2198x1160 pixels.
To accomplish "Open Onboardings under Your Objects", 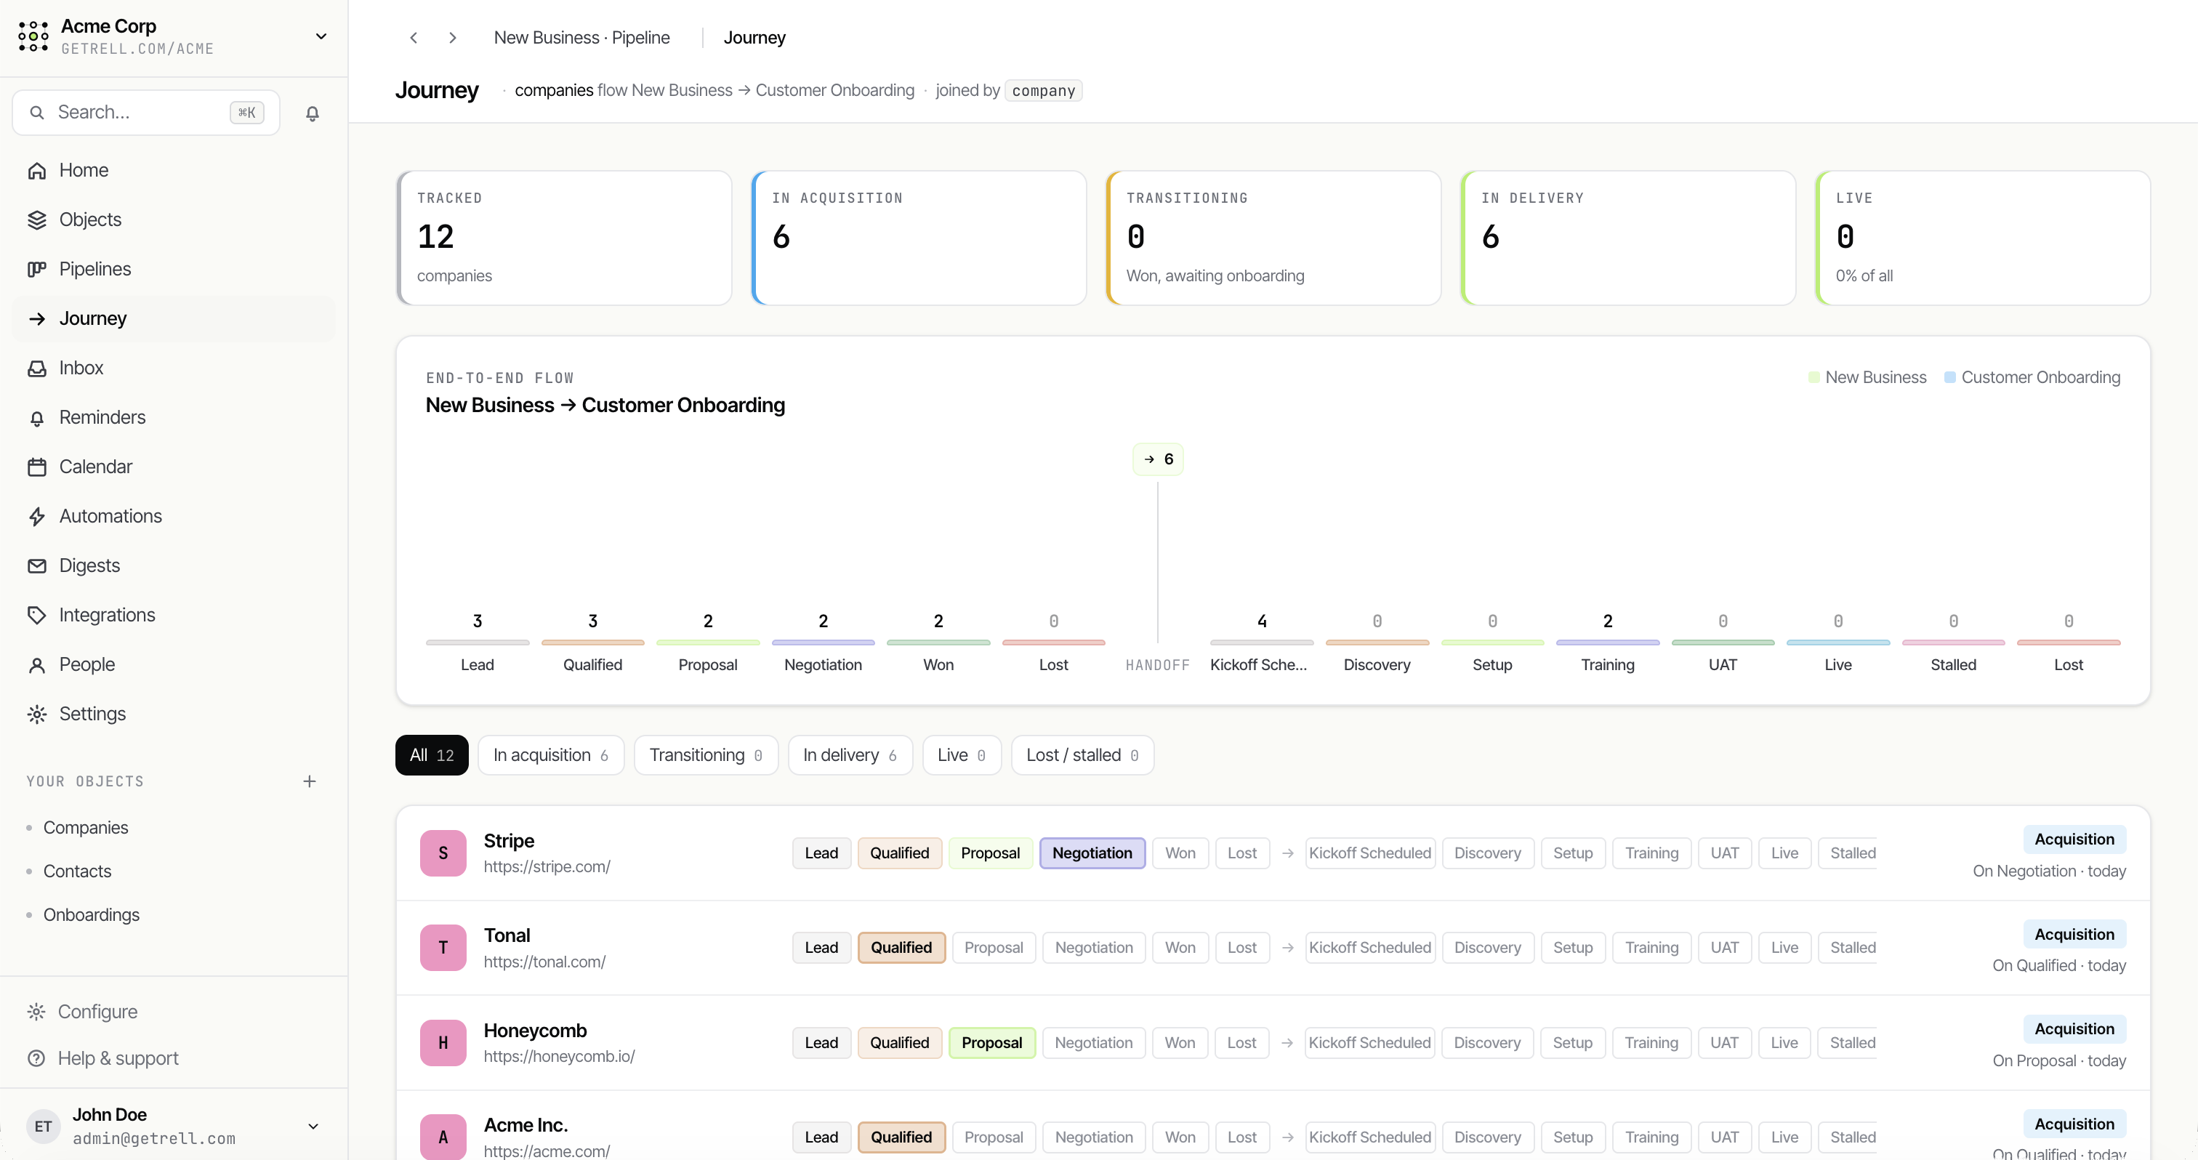I will [92, 914].
